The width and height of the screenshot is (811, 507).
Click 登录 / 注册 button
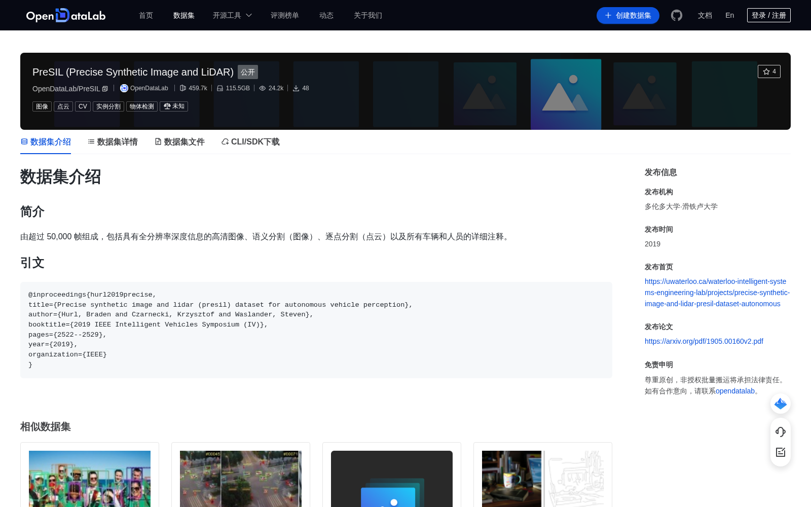(x=769, y=15)
